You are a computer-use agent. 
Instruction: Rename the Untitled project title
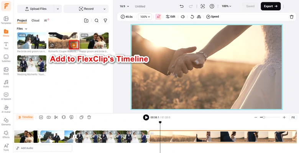[140, 6]
